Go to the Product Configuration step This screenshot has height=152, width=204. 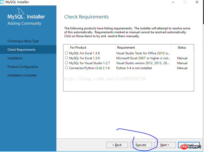[x=23, y=67]
